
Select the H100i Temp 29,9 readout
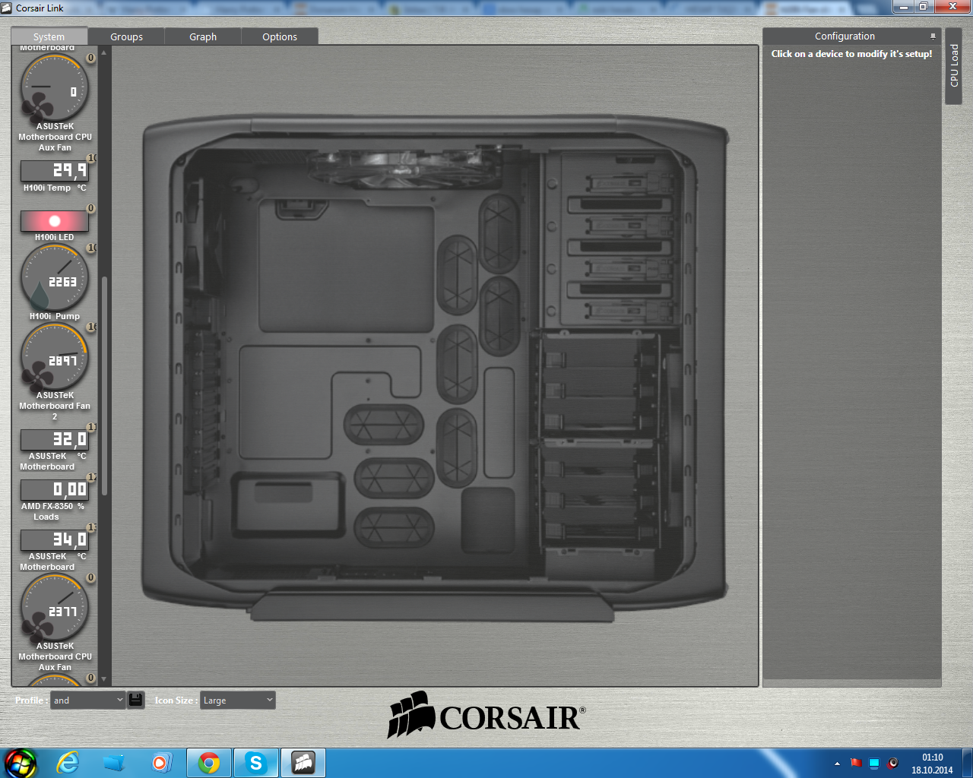click(54, 170)
